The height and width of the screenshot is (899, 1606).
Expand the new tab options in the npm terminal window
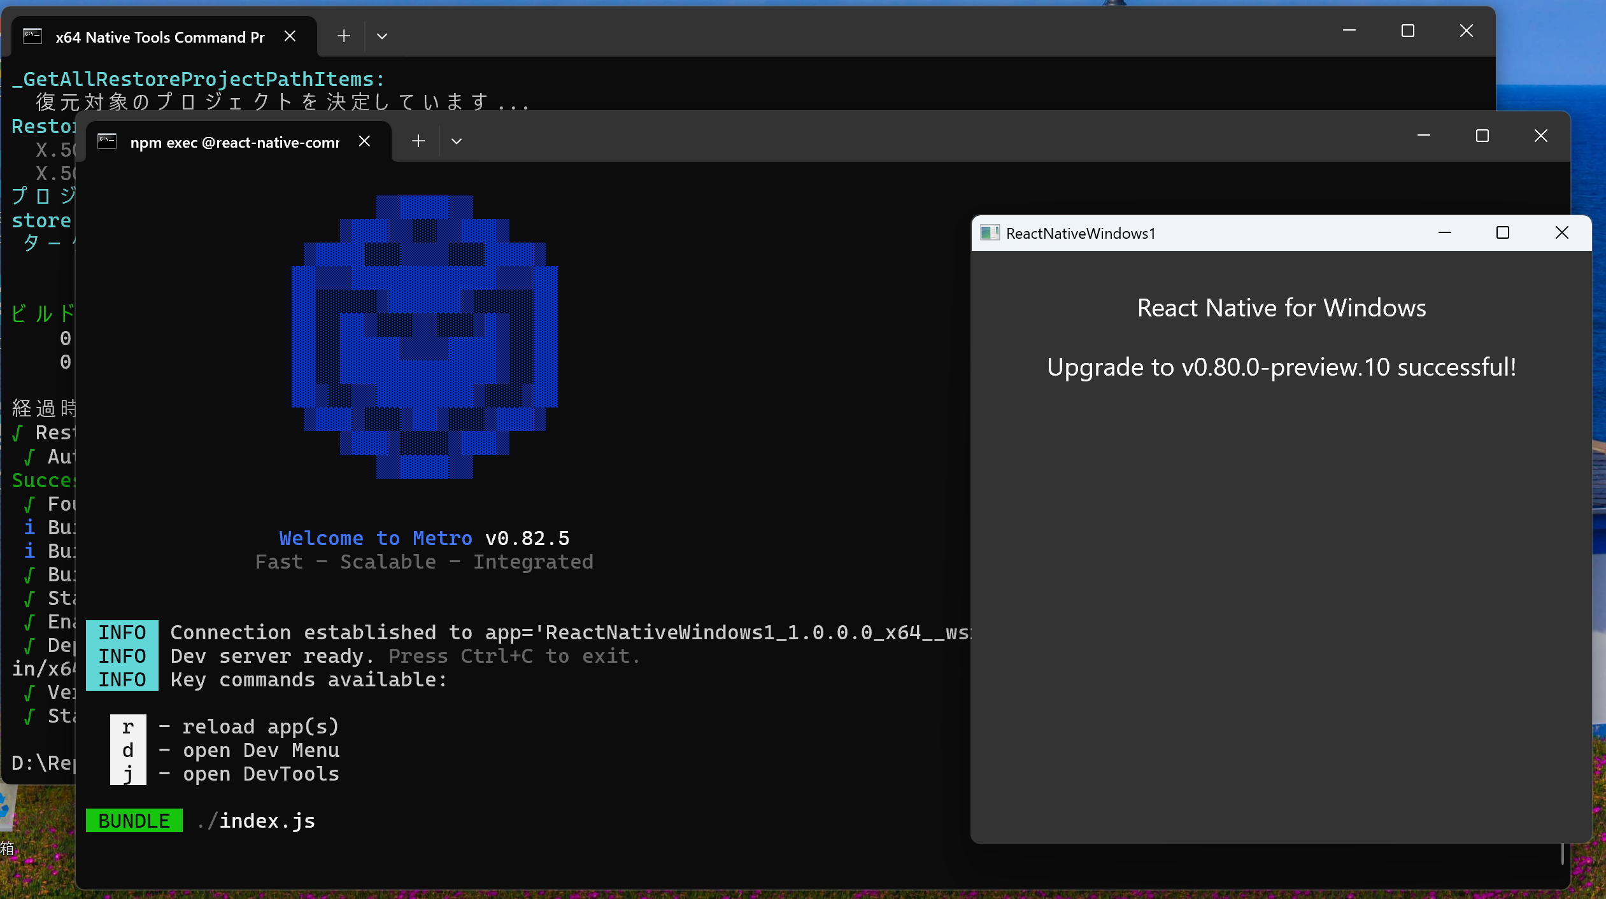[456, 141]
